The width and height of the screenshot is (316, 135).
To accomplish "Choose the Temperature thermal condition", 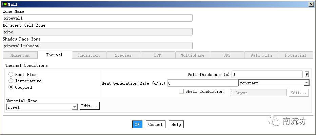I will 11,81.
